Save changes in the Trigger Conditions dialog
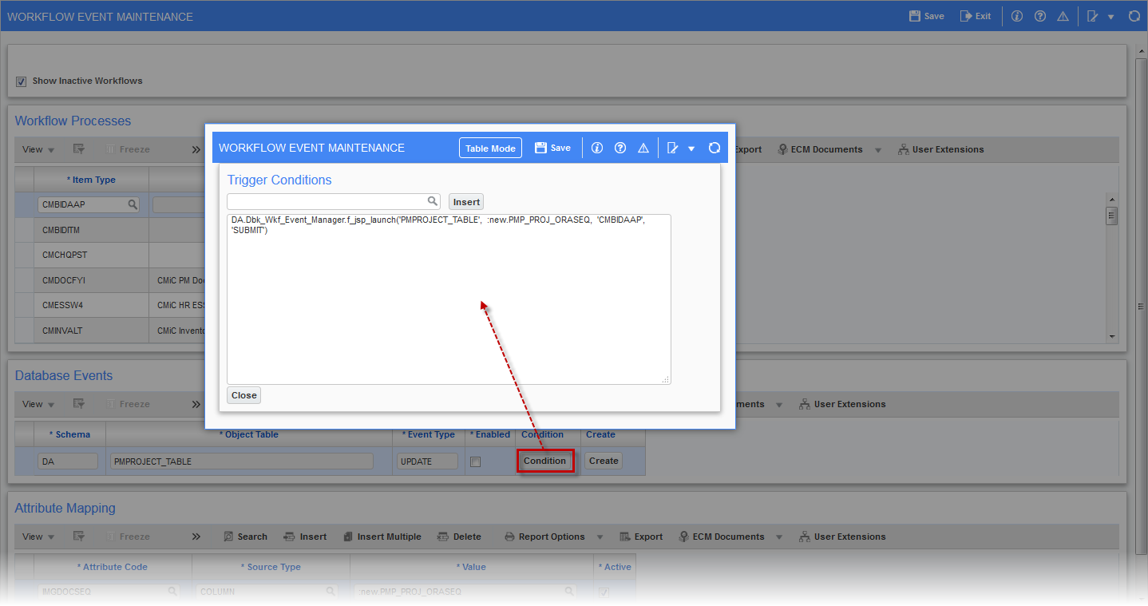Image resolution: width=1148 pixels, height=606 pixels. coord(552,147)
